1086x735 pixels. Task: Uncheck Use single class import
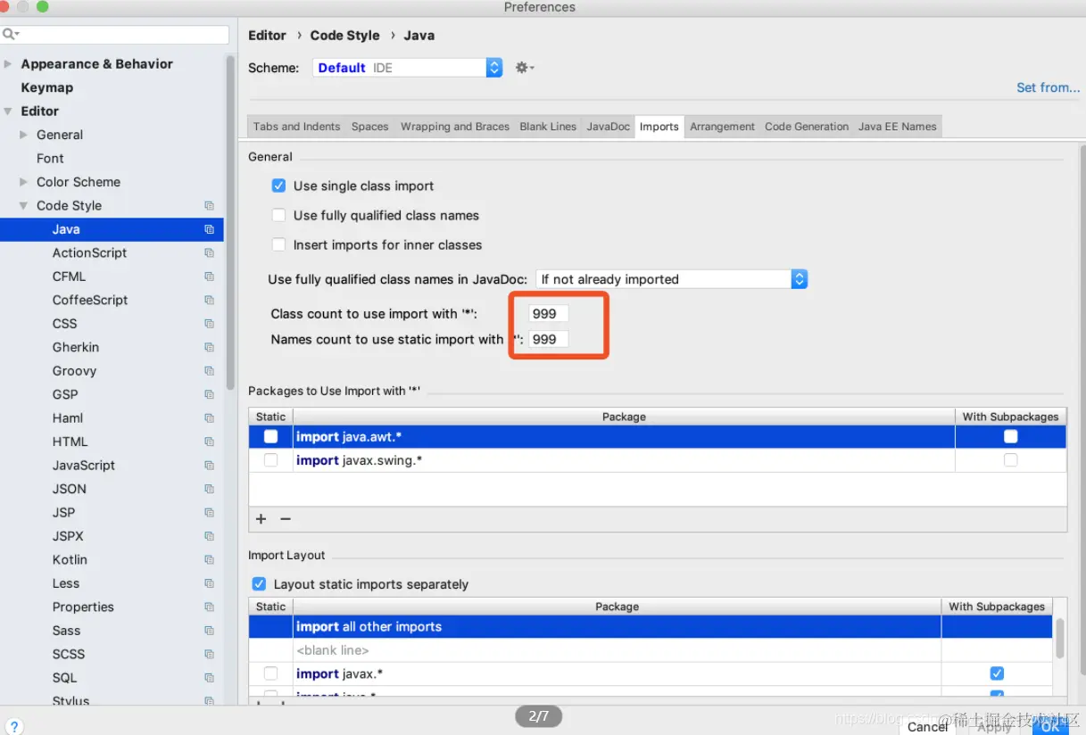278,186
